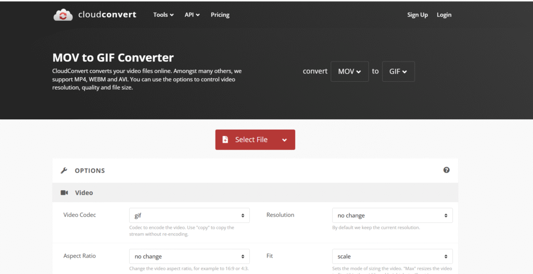The width and height of the screenshot is (533, 274).
Task: Click the Aspect Ratio label
Action: (x=79, y=256)
